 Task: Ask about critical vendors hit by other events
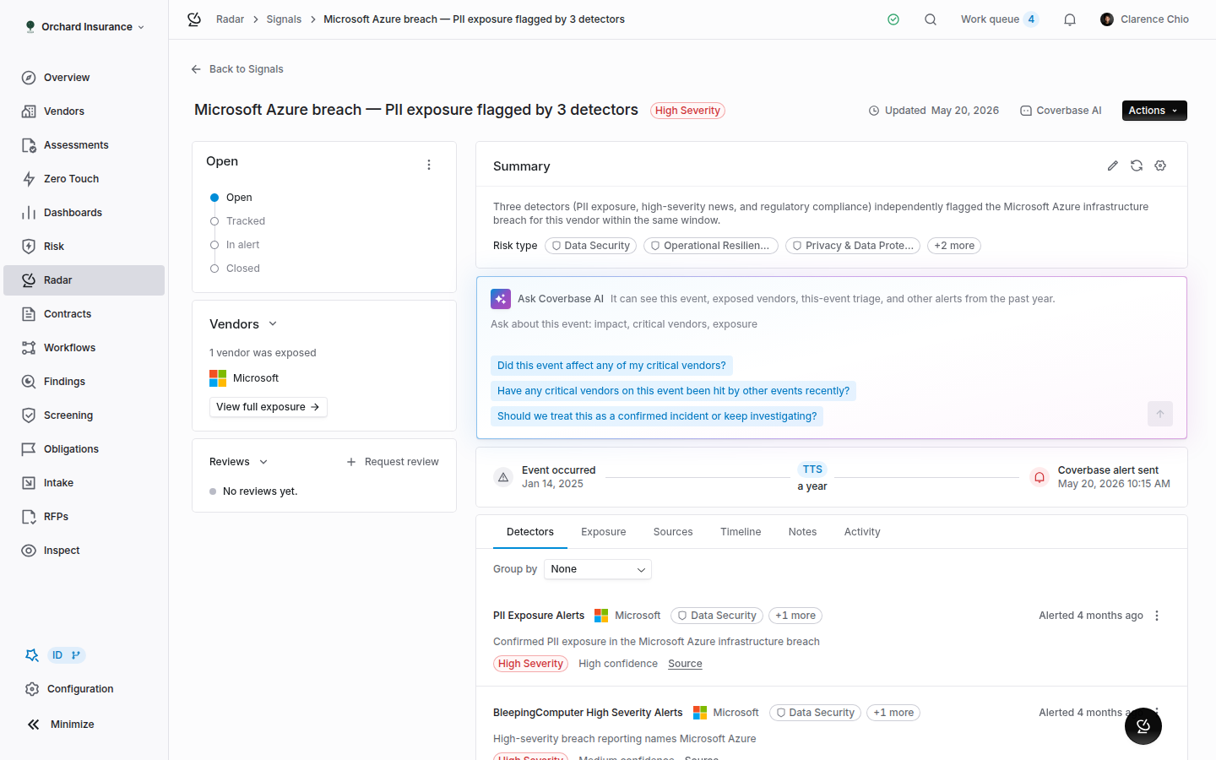pyautogui.click(x=673, y=391)
